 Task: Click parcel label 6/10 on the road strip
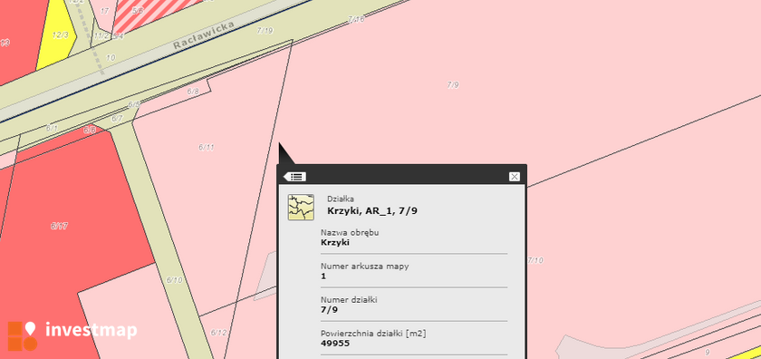point(175,280)
